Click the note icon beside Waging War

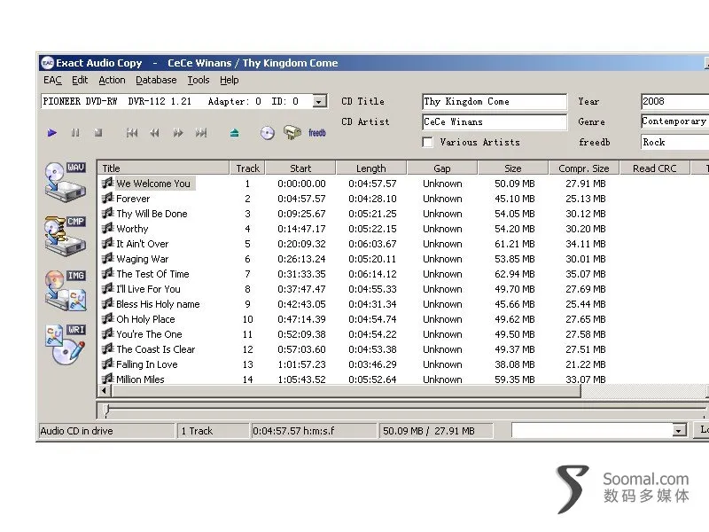(107, 258)
